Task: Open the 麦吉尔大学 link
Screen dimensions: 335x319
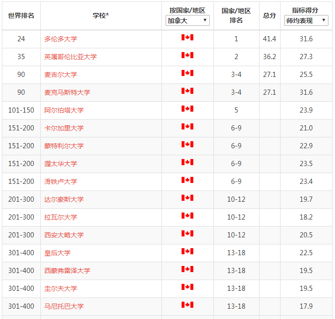Action: [x=61, y=75]
